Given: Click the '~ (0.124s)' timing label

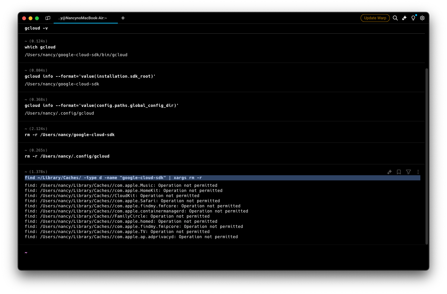Looking at the screenshot, I should [36, 41].
